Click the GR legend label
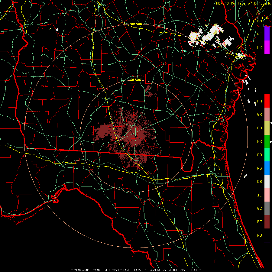This screenshot has width=272, height=272. (259, 115)
